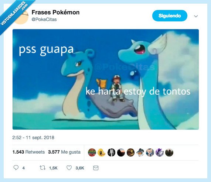Open the Frases Pokémon profile avatar

[22, 17]
